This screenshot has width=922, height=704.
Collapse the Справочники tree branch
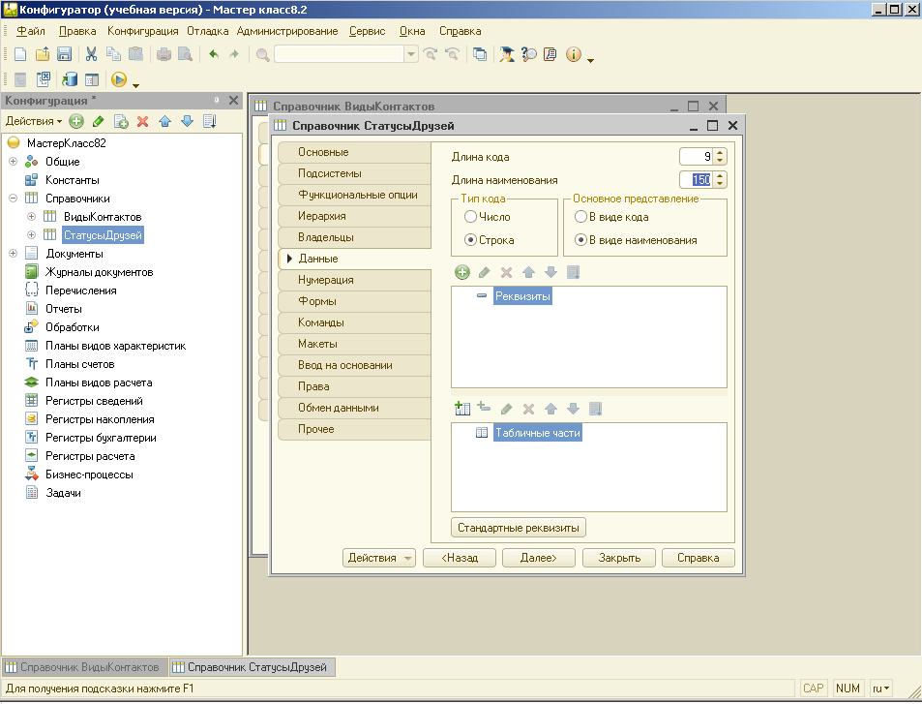(14, 199)
